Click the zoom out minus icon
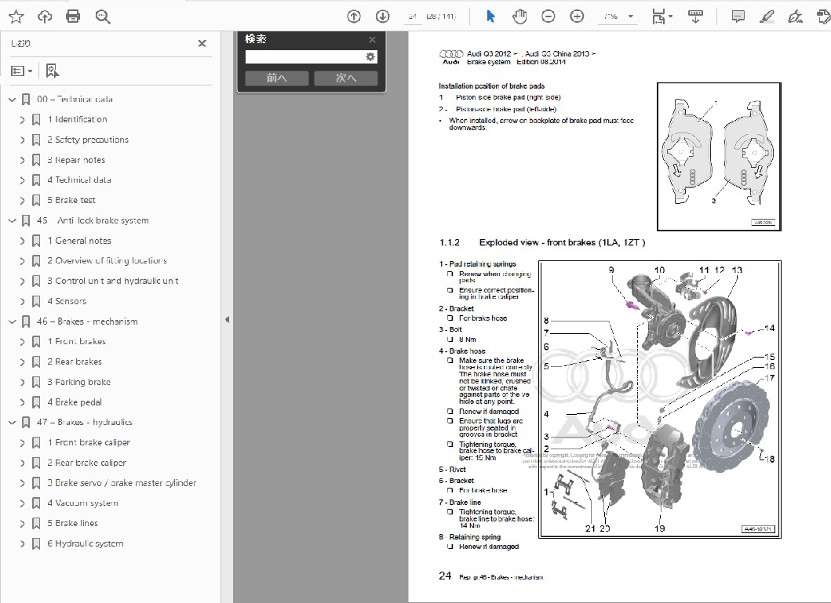 549,16
